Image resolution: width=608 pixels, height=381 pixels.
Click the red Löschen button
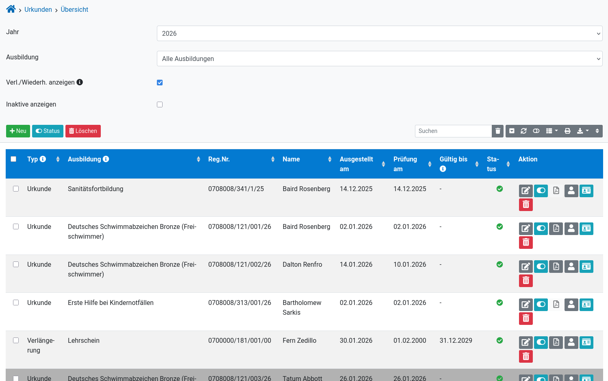(x=83, y=131)
